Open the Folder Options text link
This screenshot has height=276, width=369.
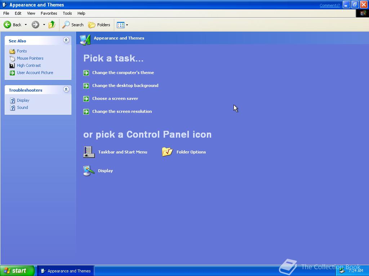191,152
